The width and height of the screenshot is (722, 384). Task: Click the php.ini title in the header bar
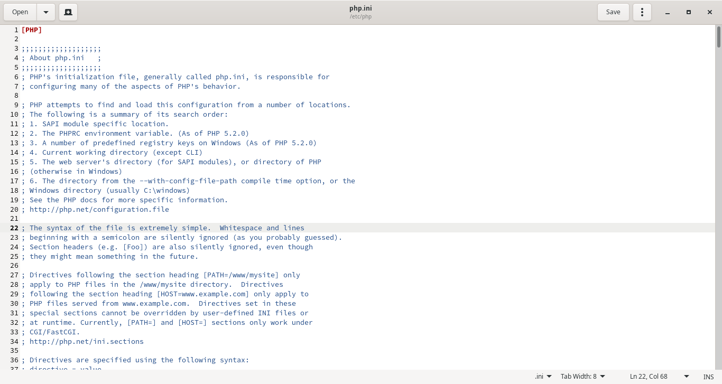tap(360, 8)
